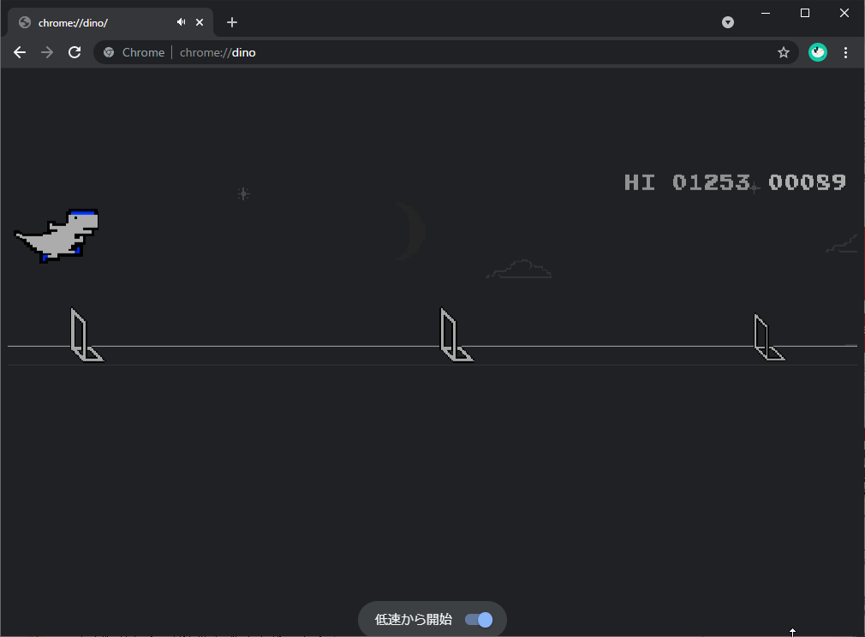The image size is (865, 637).
Task: Maximize the Chrome window
Action: coord(805,13)
